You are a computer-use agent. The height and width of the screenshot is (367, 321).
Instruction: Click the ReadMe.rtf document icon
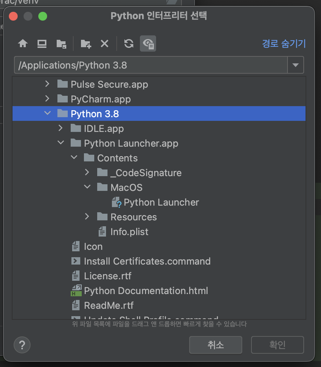(76, 305)
